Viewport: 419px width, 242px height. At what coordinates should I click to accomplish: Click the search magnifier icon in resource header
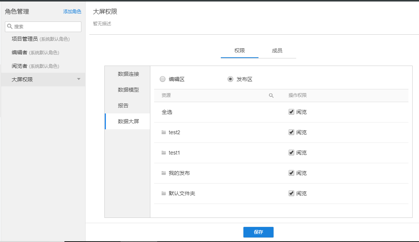coord(271,96)
